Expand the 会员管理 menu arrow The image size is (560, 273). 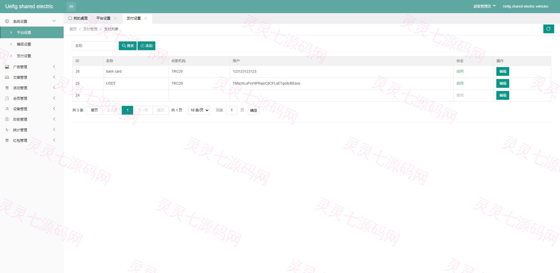pos(54,98)
